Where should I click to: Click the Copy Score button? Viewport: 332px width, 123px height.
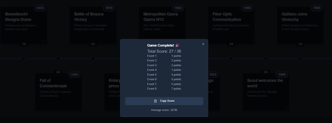click(164, 101)
